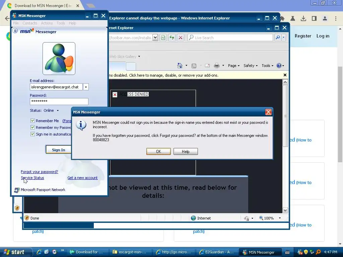Open the Actions menu in MSN Messenger
The height and width of the screenshot is (257, 343).
coord(47,23)
